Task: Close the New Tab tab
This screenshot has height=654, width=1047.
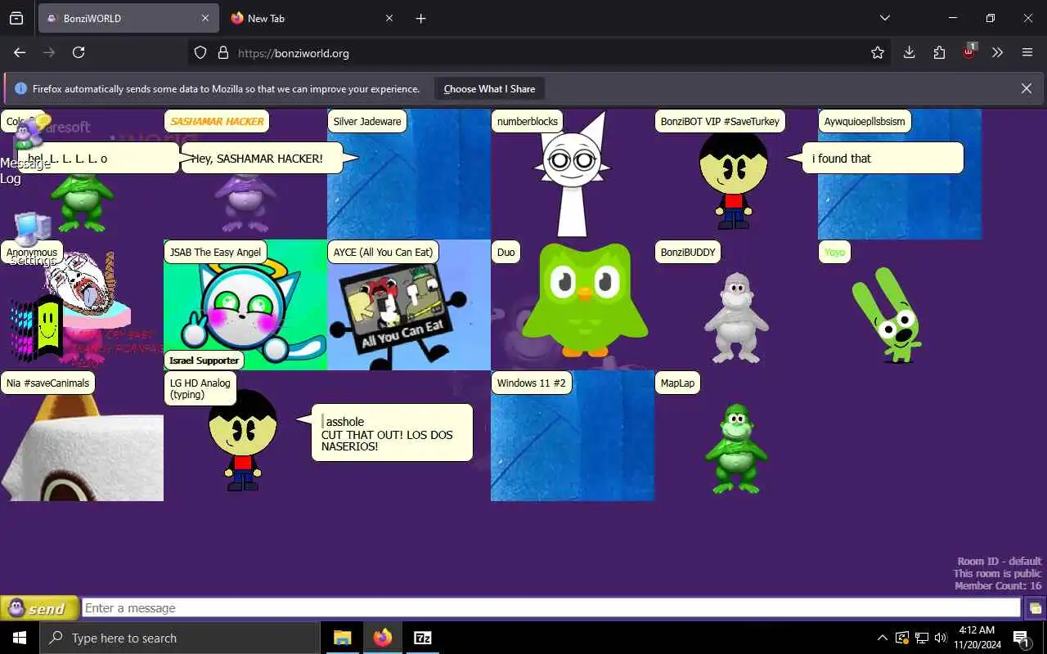Action: pos(389,18)
